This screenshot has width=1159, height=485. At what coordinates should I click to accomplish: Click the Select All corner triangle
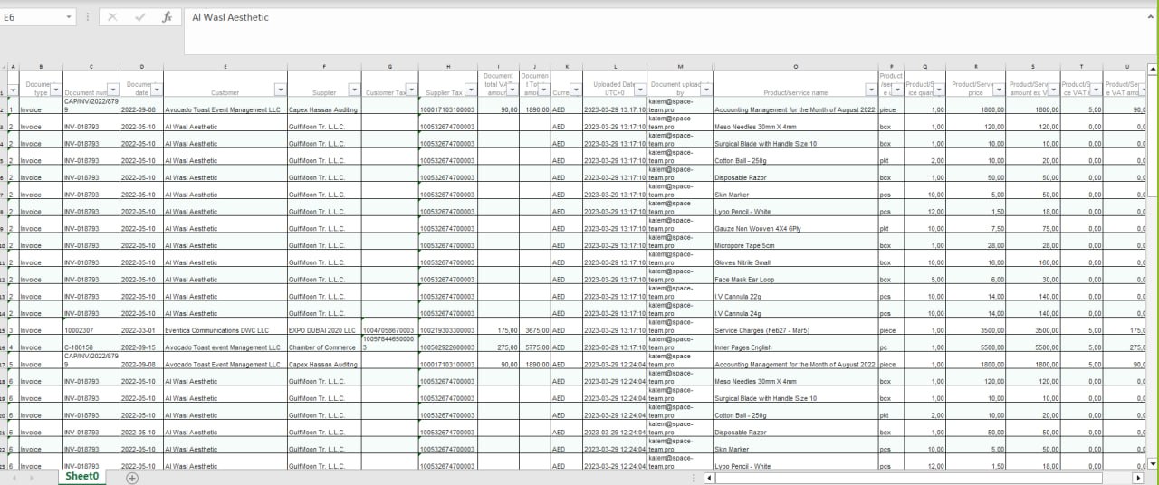click(5, 67)
